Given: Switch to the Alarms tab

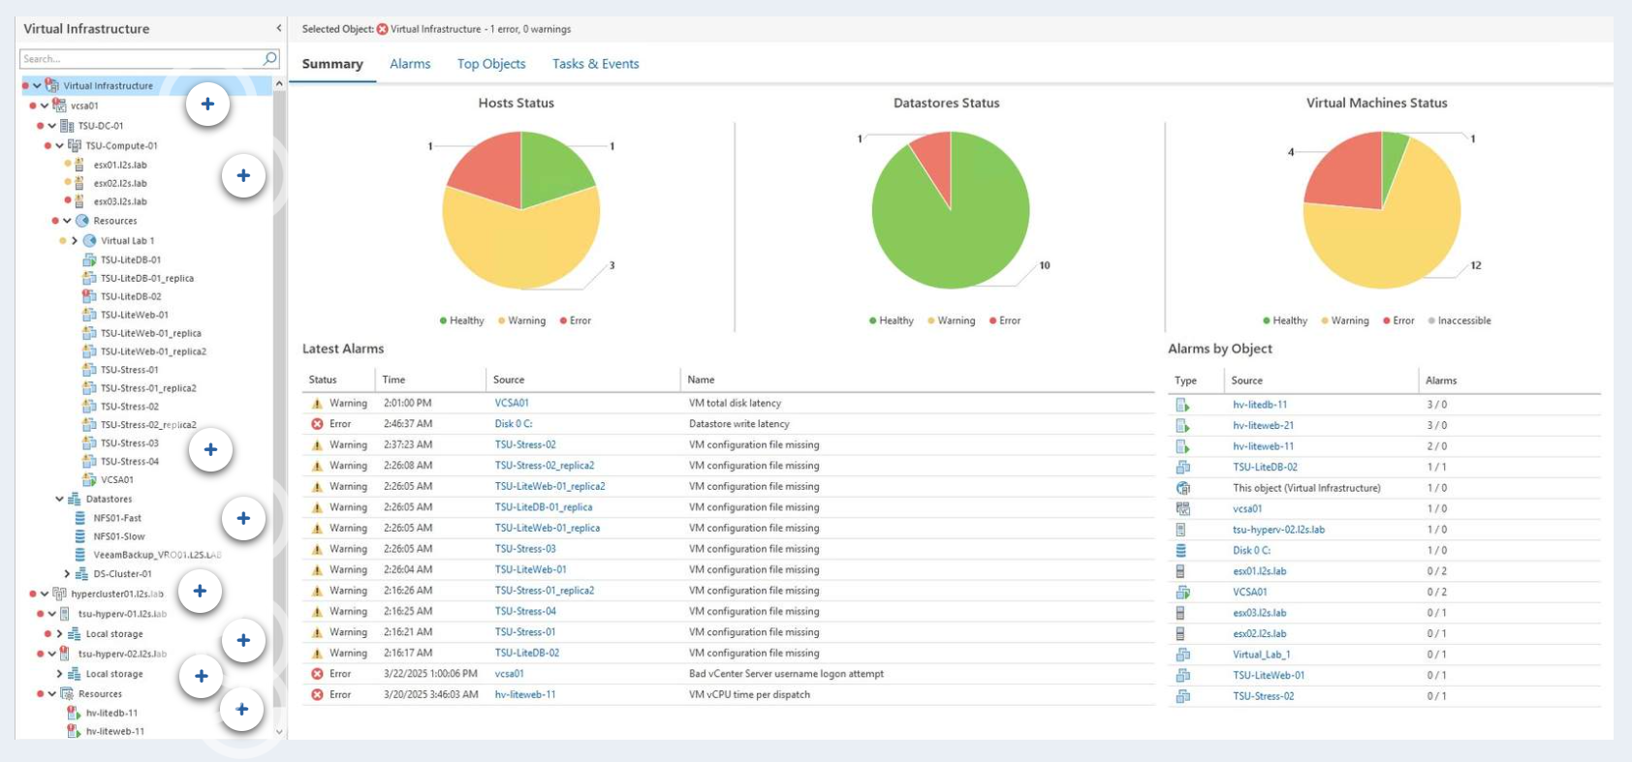Looking at the screenshot, I should (x=410, y=64).
